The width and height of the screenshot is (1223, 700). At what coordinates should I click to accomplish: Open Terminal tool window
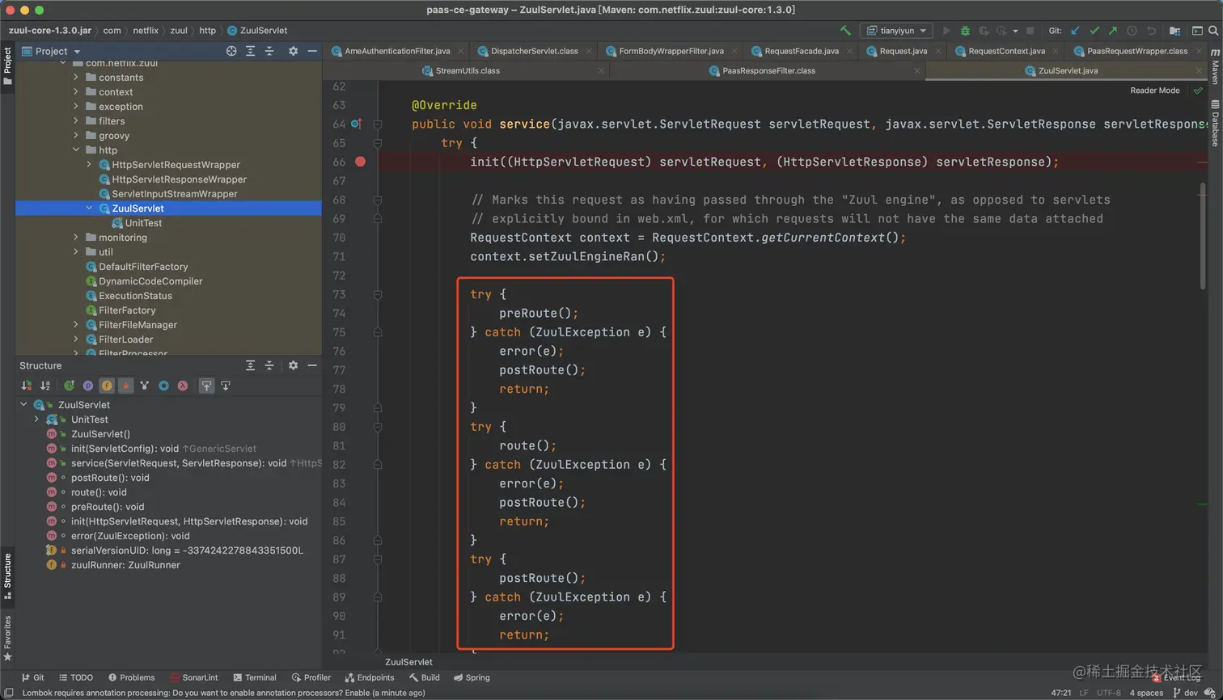255,677
